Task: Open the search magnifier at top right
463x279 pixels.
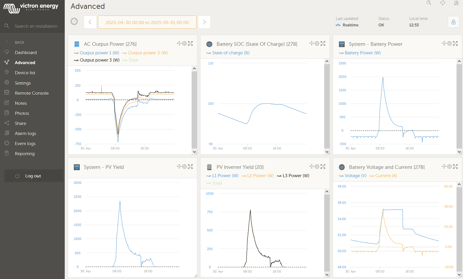Action: pos(429,3)
